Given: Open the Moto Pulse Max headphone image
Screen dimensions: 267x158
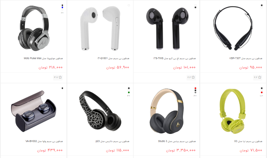Looking at the screenshot, I should 34,28.
